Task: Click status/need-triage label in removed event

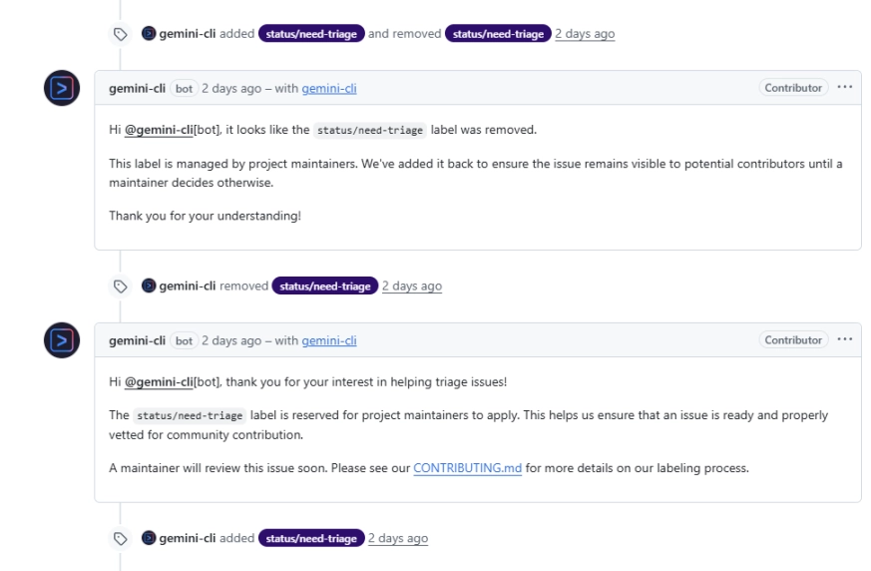Action: point(324,286)
